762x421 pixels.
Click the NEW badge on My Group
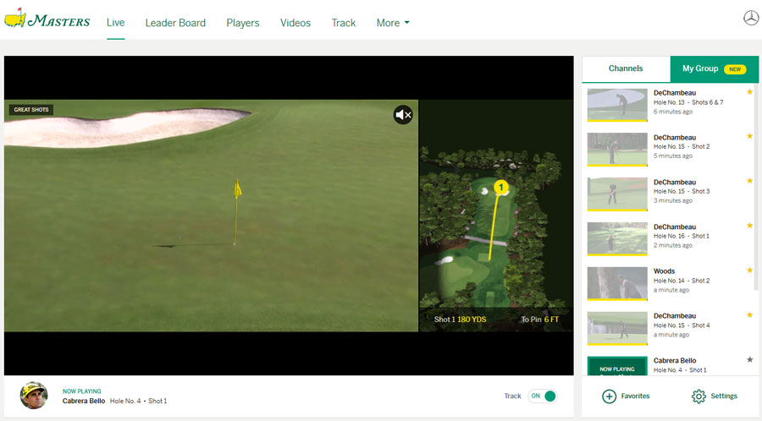point(735,68)
